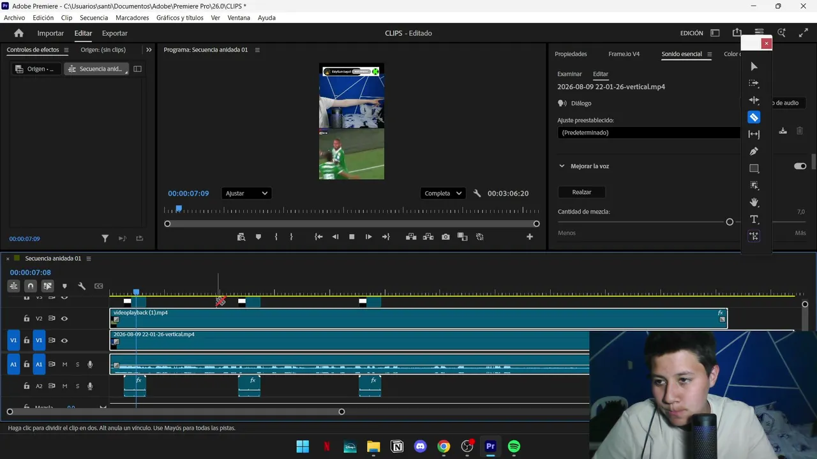
Task: Open Sonido esencial panel menu
Action: tap(709, 54)
